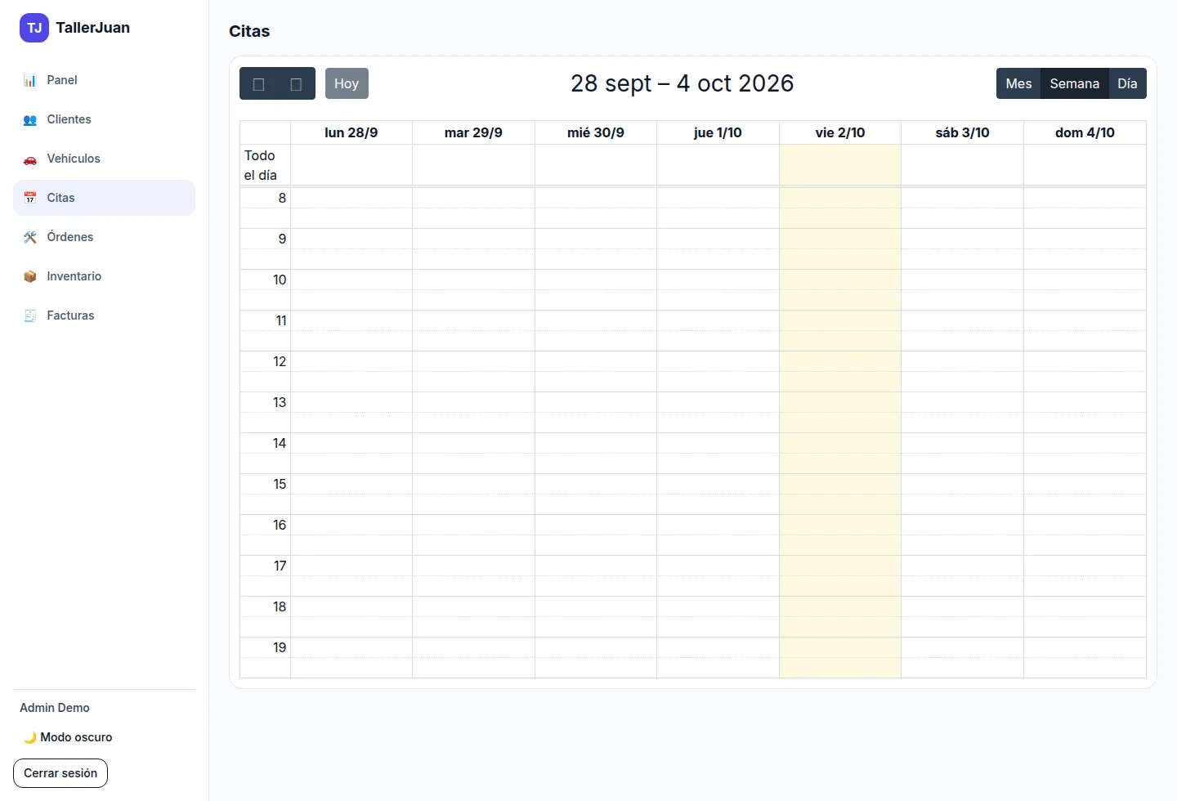Open the Órdenes section

click(x=104, y=237)
